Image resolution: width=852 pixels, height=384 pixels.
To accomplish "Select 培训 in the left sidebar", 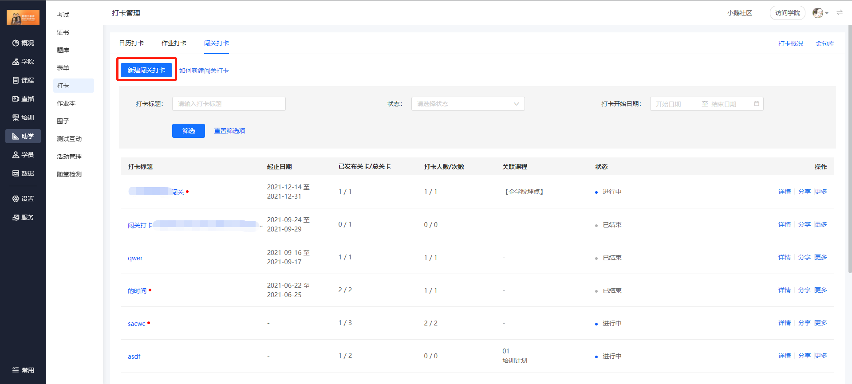I will pos(23,118).
